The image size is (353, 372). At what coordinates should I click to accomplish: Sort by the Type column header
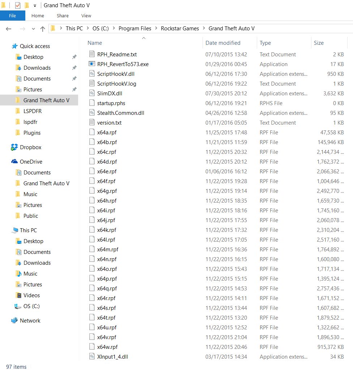point(265,43)
